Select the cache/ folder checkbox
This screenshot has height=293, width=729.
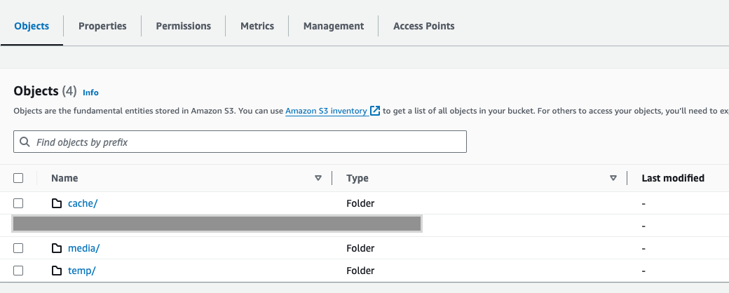18,203
